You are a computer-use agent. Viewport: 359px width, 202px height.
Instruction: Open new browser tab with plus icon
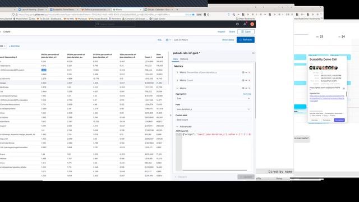click(x=177, y=10)
